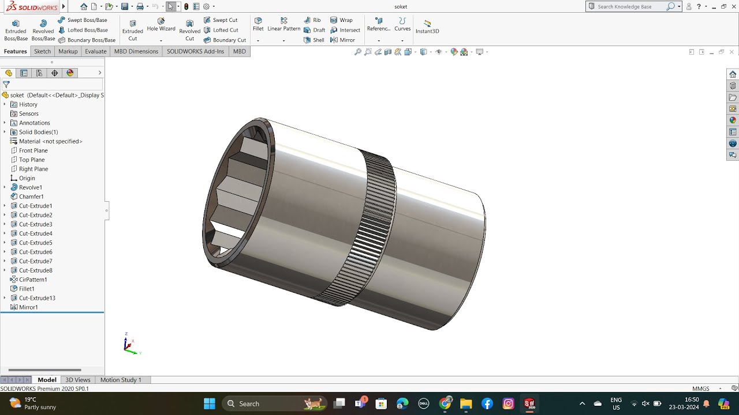Start the Linear Pattern tool

(283, 24)
